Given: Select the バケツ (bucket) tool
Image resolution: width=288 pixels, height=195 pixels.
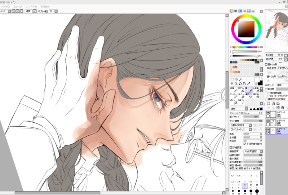Looking at the screenshot, I should (x=234, y=102).
